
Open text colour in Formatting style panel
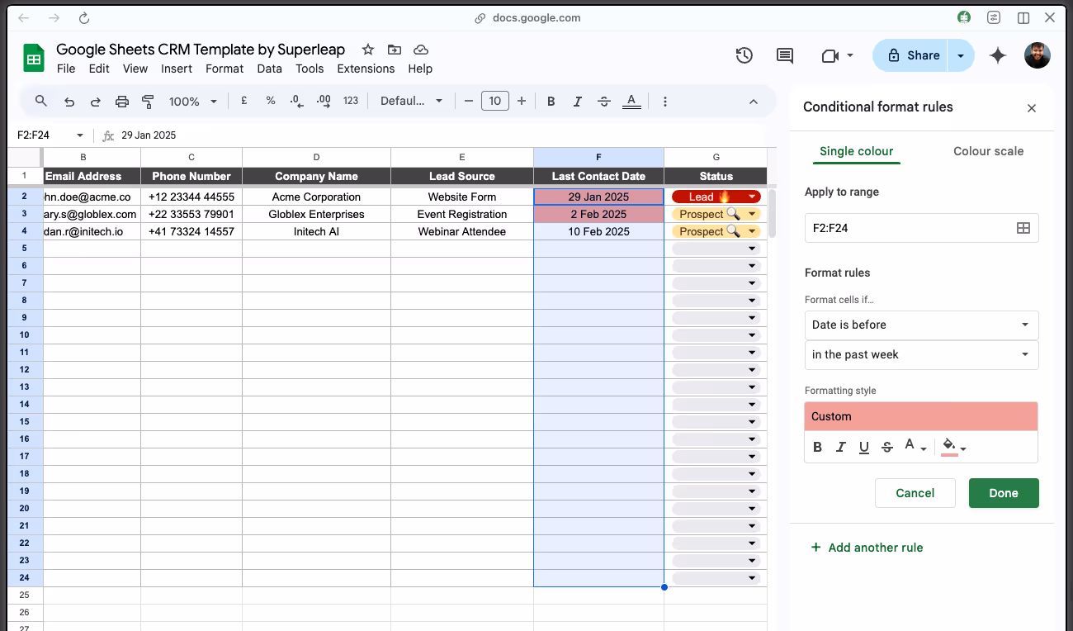click(915, 447)
